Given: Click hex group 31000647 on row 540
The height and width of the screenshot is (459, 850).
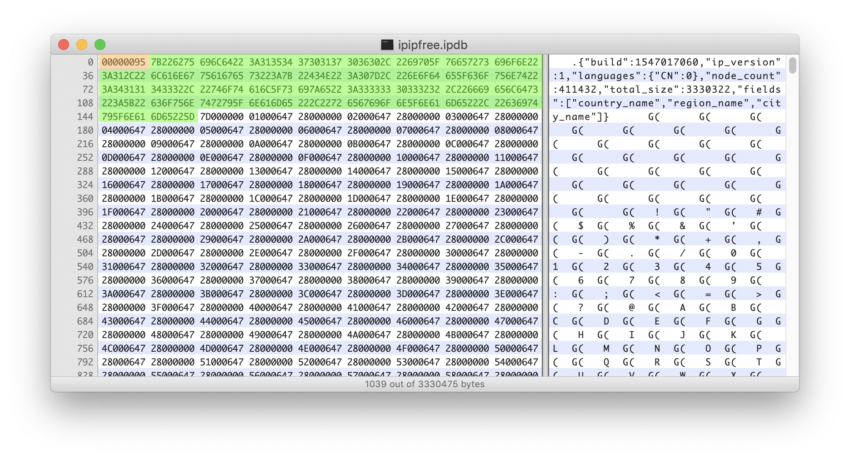Looking at the screenshot, I should [124, 267].
